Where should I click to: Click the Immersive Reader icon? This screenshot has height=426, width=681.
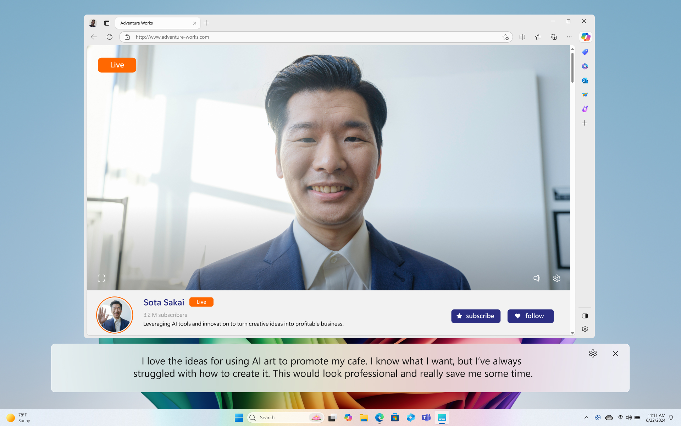point(522,37)
